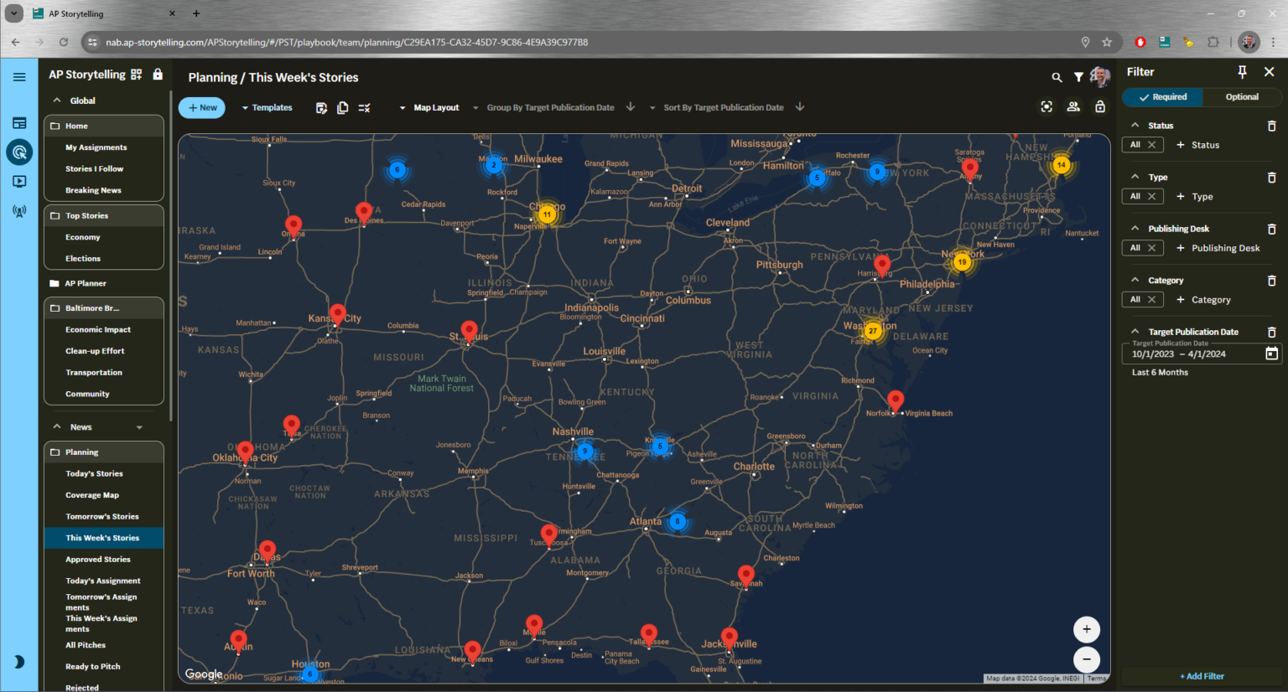Click the Add Filter link
The image size is (1288, 692).
[1201, 676]
